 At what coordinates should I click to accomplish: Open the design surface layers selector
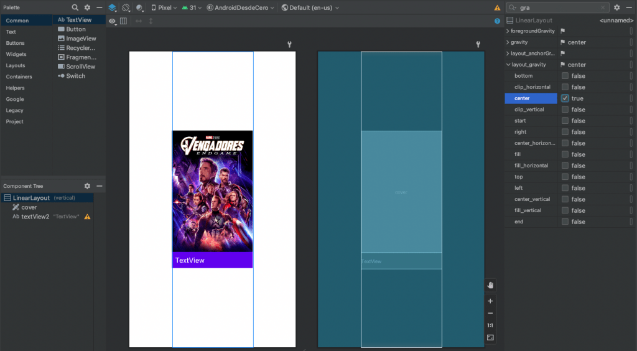tap(113, 7)
